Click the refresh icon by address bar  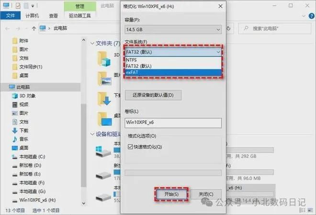click(x=228, y=29)
